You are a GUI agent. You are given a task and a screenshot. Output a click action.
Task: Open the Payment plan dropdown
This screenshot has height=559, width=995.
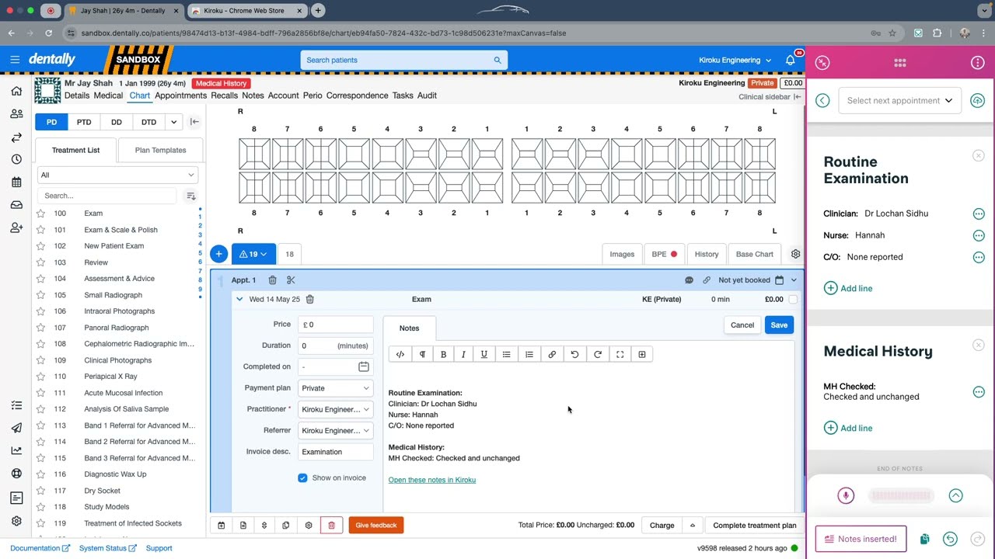coord(336,388)
